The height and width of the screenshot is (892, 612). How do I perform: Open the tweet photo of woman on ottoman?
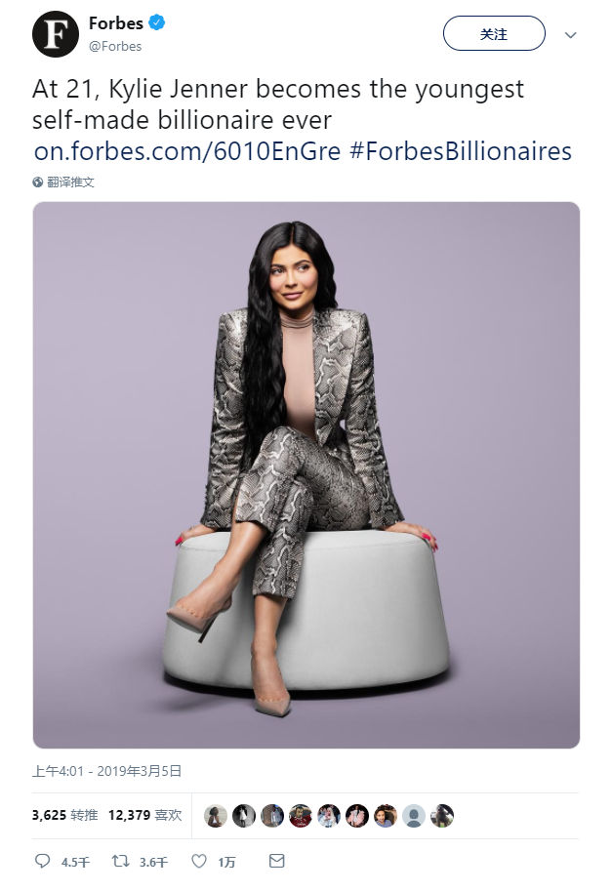pos(306,475)
